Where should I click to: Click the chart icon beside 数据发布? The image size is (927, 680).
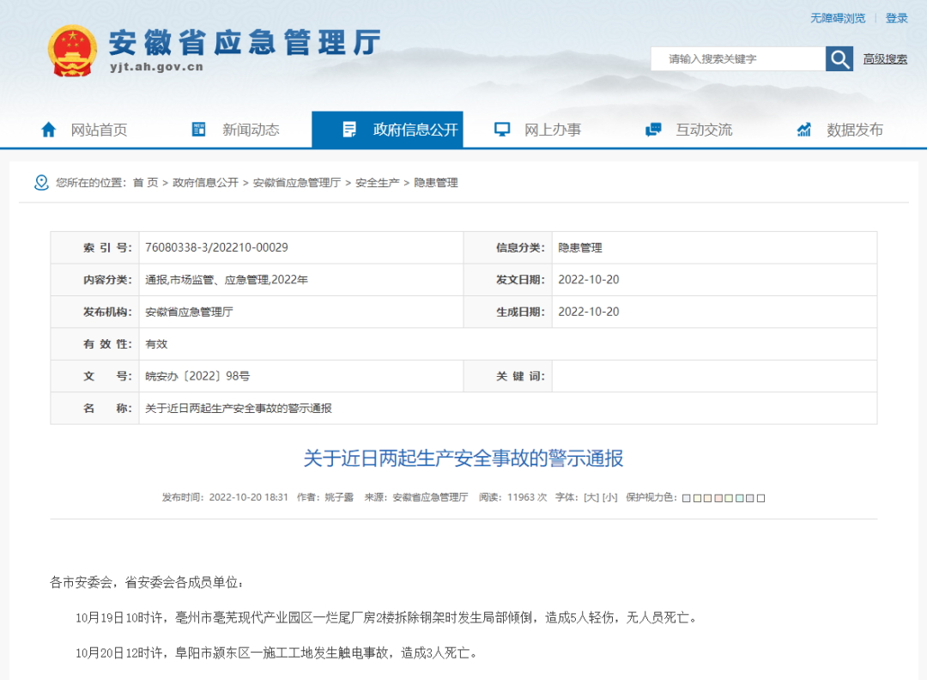click(x=803, y=129)
